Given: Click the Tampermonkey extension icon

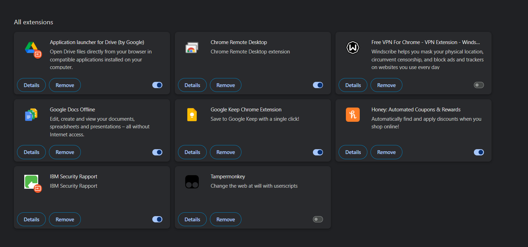Looking at the screenshot, I should point(192,182).
